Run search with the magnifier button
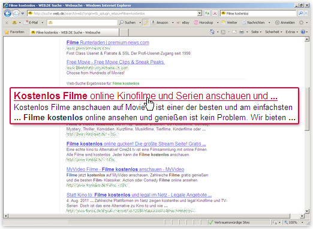 click(300, 13)
